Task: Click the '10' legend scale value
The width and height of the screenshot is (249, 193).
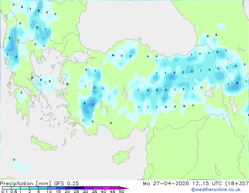Action: (49, 191)
